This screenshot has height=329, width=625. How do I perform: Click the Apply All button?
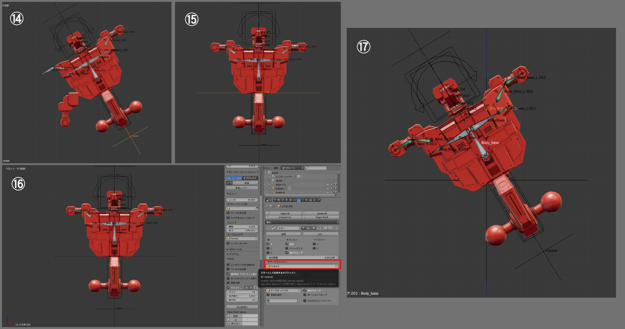pyautogui.click(x=284, y=214)
